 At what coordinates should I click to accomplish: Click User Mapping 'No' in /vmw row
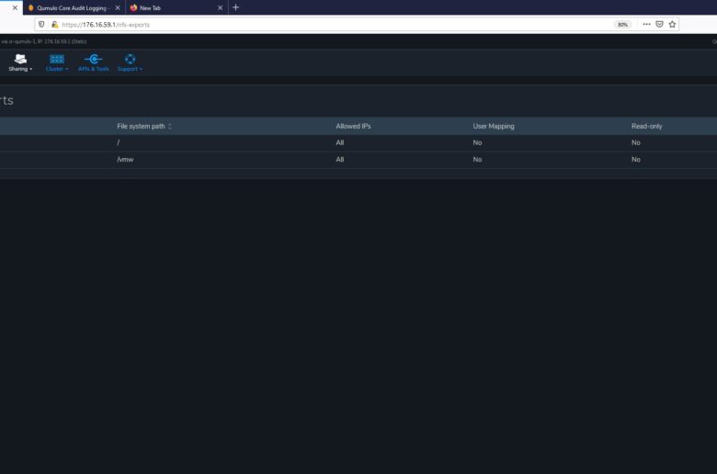477,160
